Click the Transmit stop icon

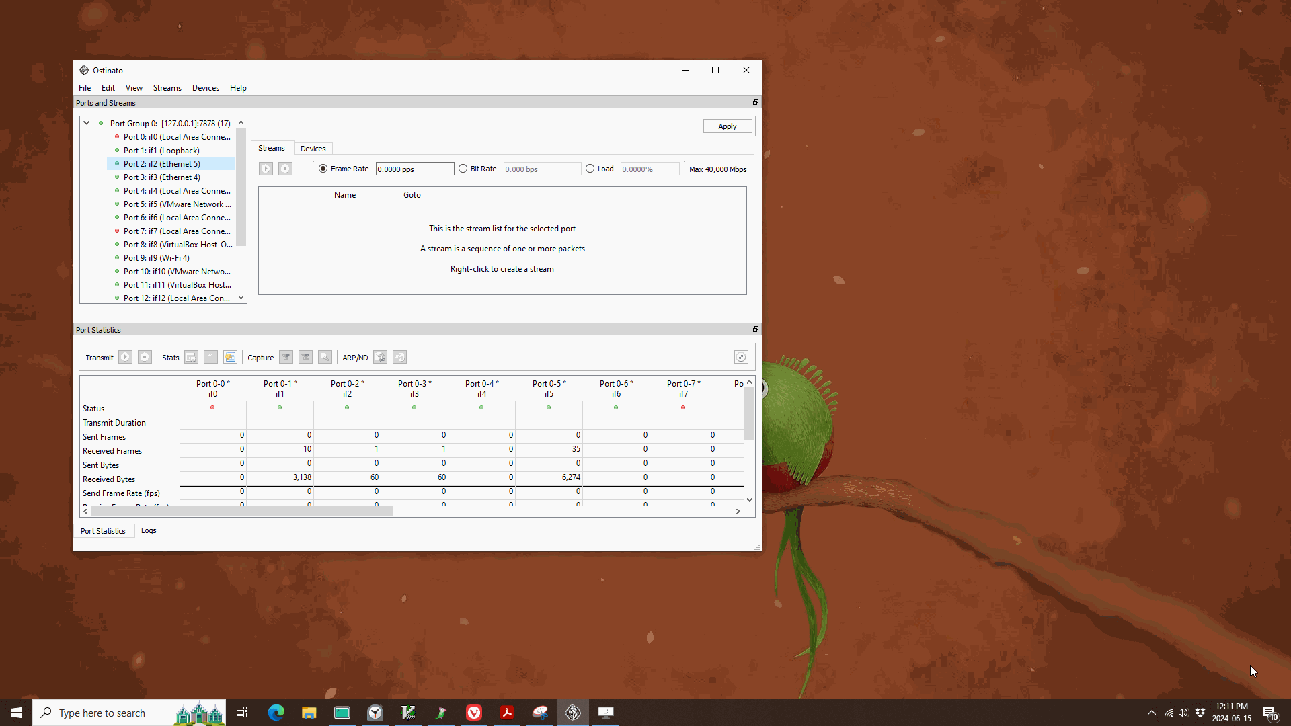(x=145, y=357)
